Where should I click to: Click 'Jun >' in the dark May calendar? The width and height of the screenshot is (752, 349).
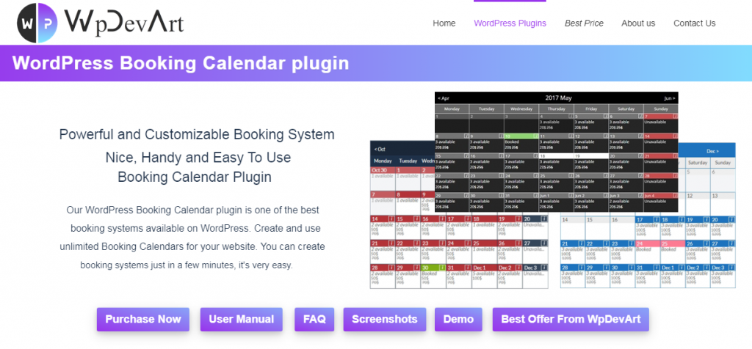(x=670, y=98)
